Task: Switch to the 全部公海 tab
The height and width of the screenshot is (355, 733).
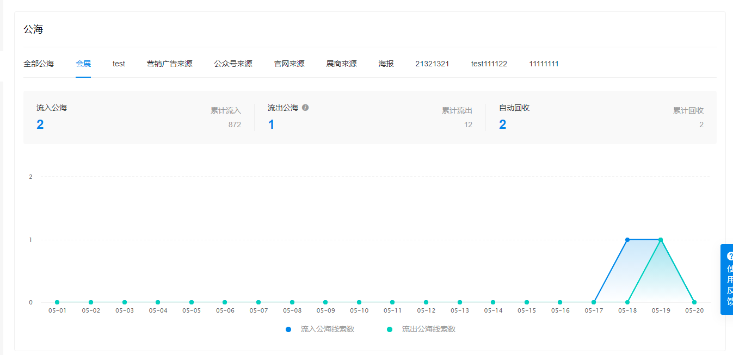Action: 39,64
